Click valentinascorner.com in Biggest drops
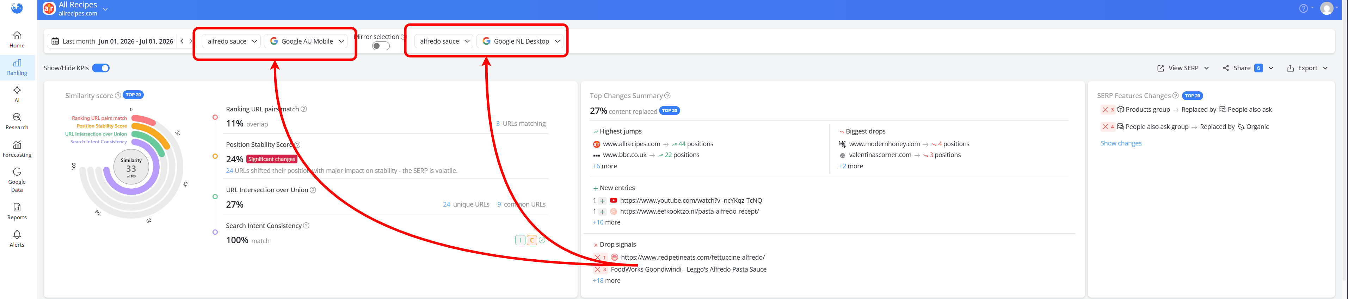1348x299 pixels. pos(880,155)
